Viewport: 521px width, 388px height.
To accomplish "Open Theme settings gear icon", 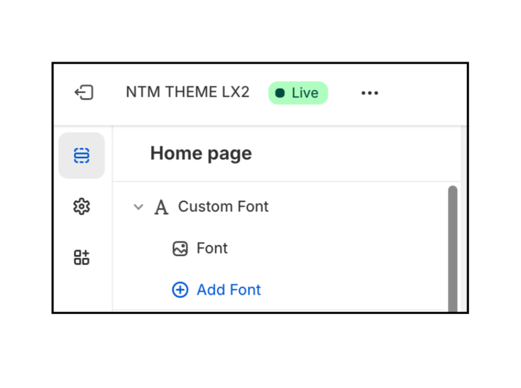I will point(82,207).
